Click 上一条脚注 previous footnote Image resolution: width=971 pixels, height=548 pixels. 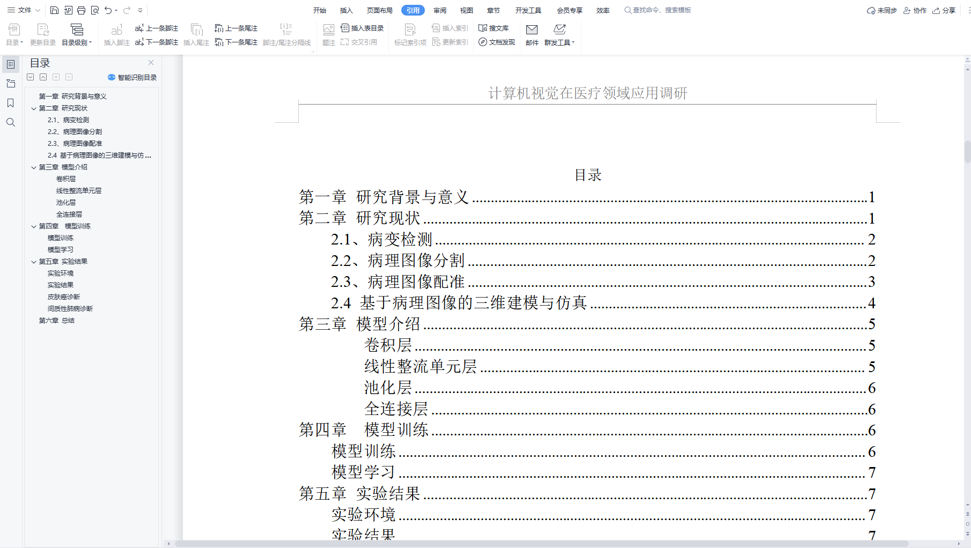point(157,28)
